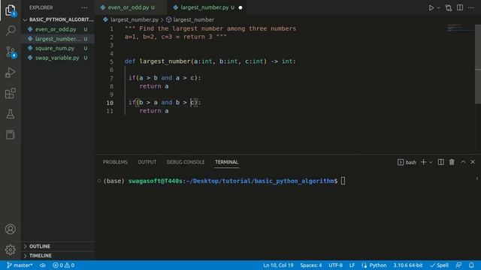Open largest_number.py in file tree

click(x=58, y=39)
